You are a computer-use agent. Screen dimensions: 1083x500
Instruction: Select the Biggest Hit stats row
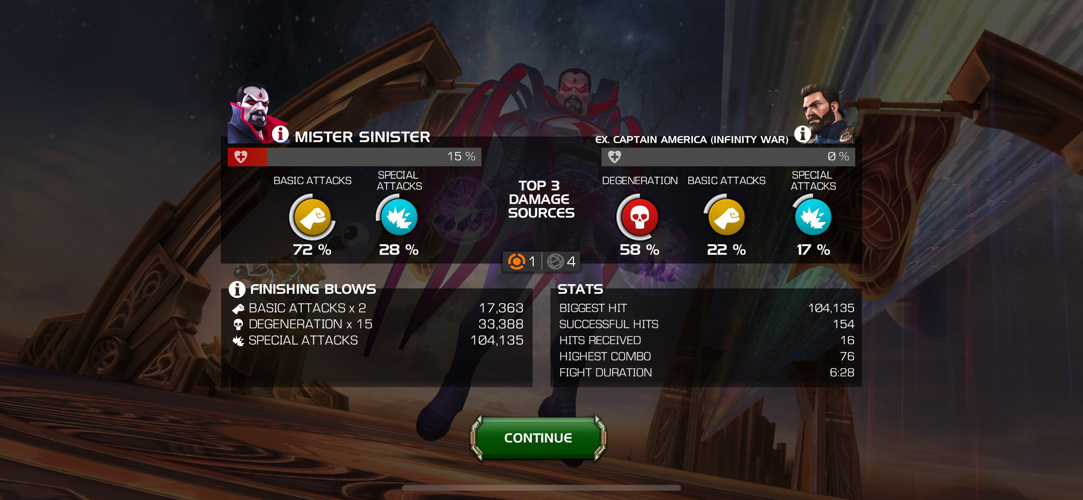[x=706, y=308]
